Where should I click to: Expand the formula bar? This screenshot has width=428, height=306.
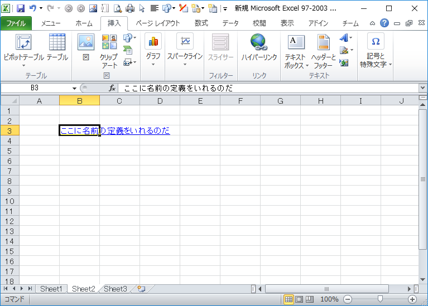pyautogui.click(x=423, y=88)
